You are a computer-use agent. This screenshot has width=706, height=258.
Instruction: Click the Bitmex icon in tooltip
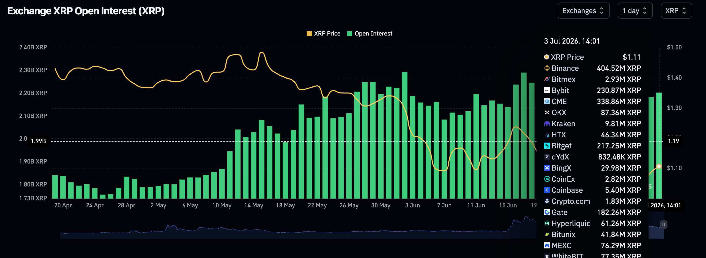click(x=547, y=79)
